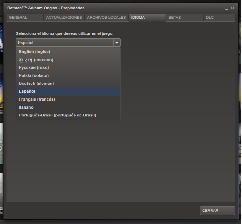Click the language combo box showing Español
Viewport: 242px width, 224px height.
[x=64, y=43]
